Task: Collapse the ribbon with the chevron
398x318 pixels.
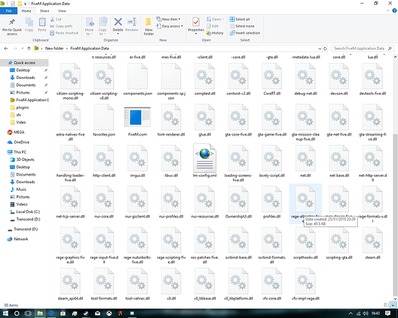Action: tap(388, 11)
